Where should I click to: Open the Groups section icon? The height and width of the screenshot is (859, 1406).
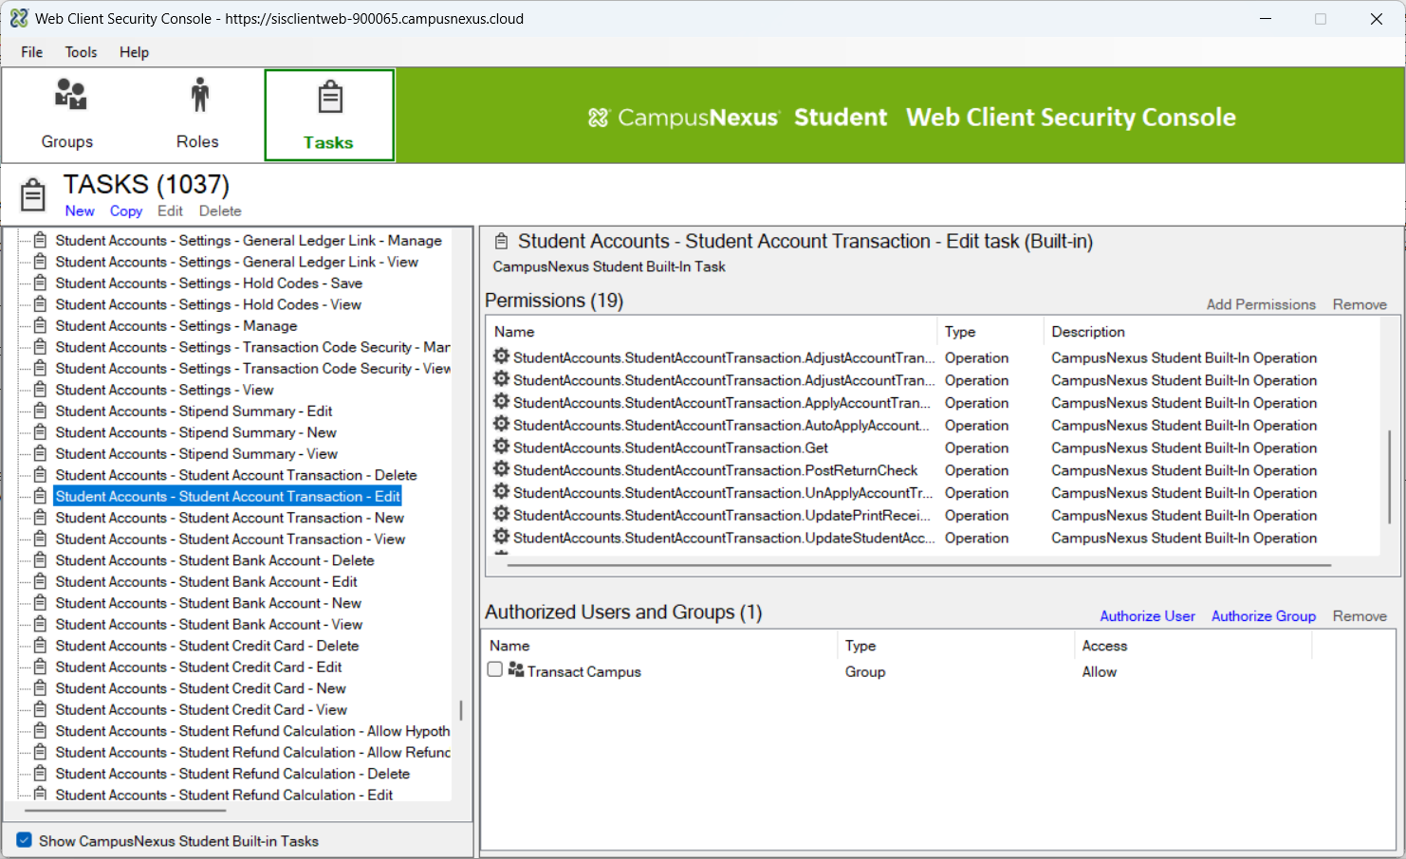(x=70, y=95)
